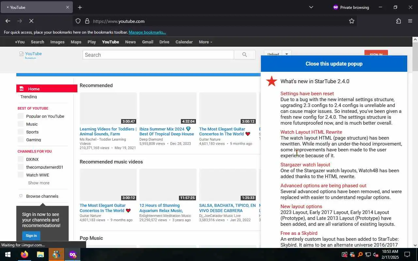Open Drive in the Google bar
Image resolution: width=418 pixels, height=261 pixels.
[x=164, y=42]
